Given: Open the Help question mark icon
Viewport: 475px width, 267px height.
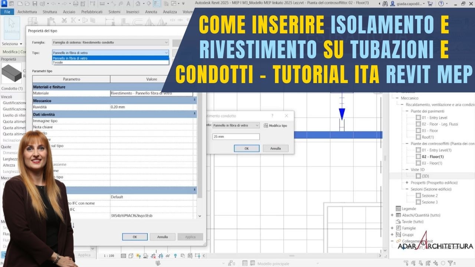Looking at the screenshot, I should pos(441,4).
